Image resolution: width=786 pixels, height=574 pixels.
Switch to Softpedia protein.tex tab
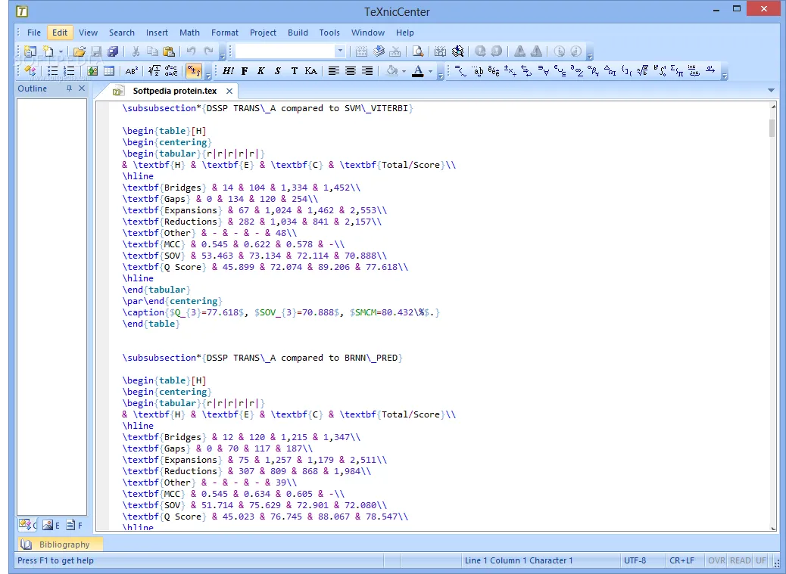click(x=173, y=91)
